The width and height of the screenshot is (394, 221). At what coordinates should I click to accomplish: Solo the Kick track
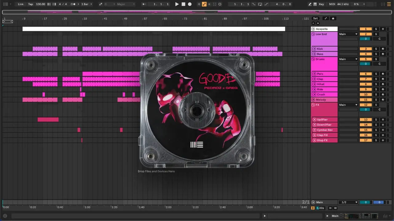point(376,49)
